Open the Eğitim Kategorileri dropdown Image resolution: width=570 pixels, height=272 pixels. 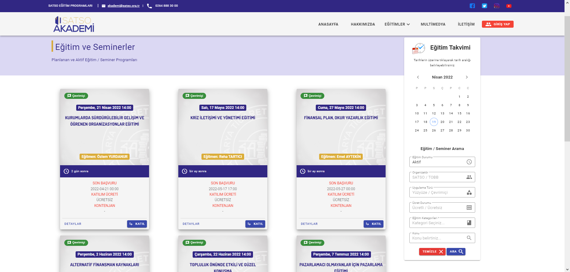click(442, 223)
